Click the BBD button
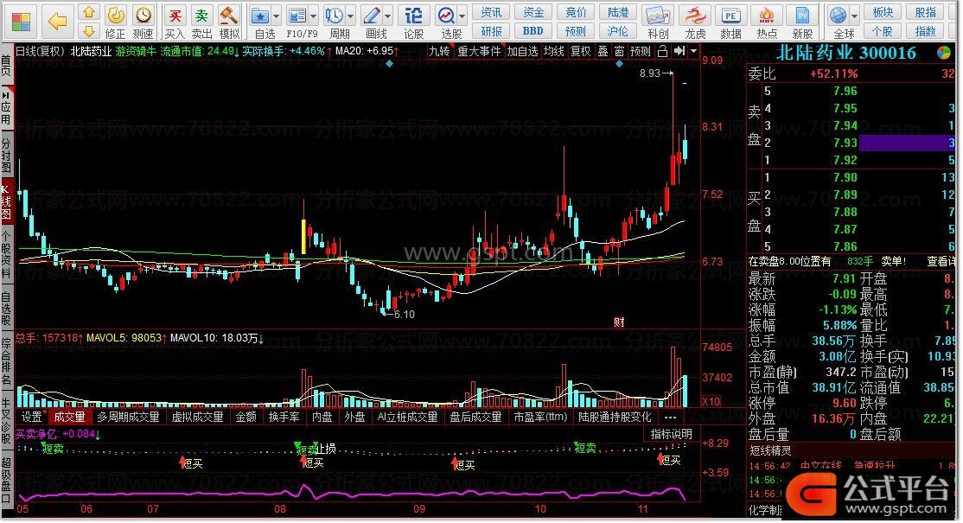Image resolution: width=963 pixels, height=523 pixels. click(x=533, y=31)
